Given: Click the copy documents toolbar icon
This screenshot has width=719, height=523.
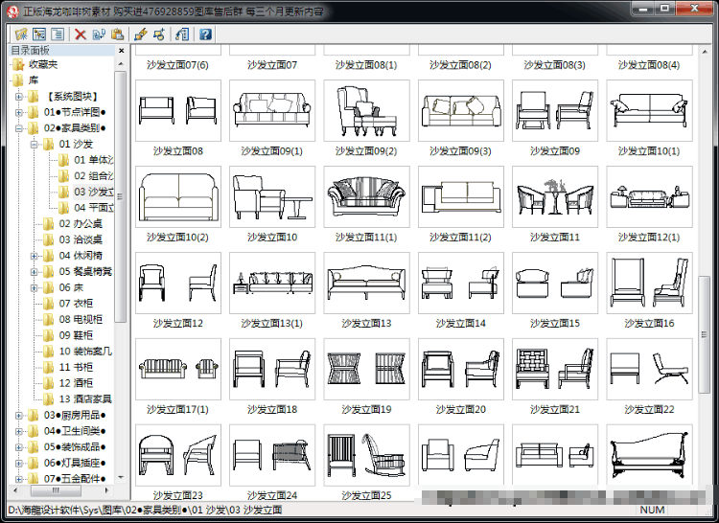Looking at the screenshot, I should point(99,34).
